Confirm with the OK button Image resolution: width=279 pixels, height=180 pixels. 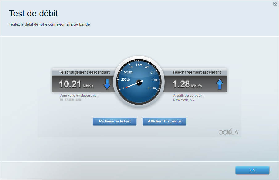pyautogui.click(x=252, y=170)
